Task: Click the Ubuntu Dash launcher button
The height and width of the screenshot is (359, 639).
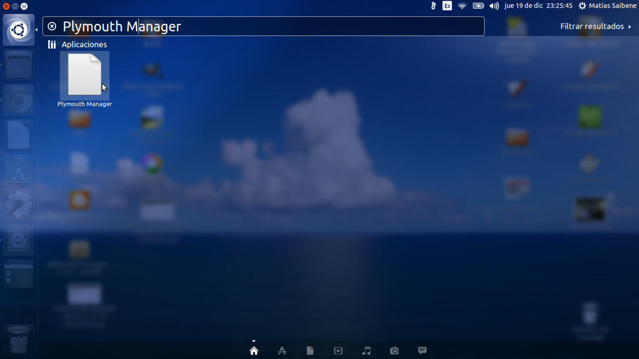Action: tap(19, 30)
